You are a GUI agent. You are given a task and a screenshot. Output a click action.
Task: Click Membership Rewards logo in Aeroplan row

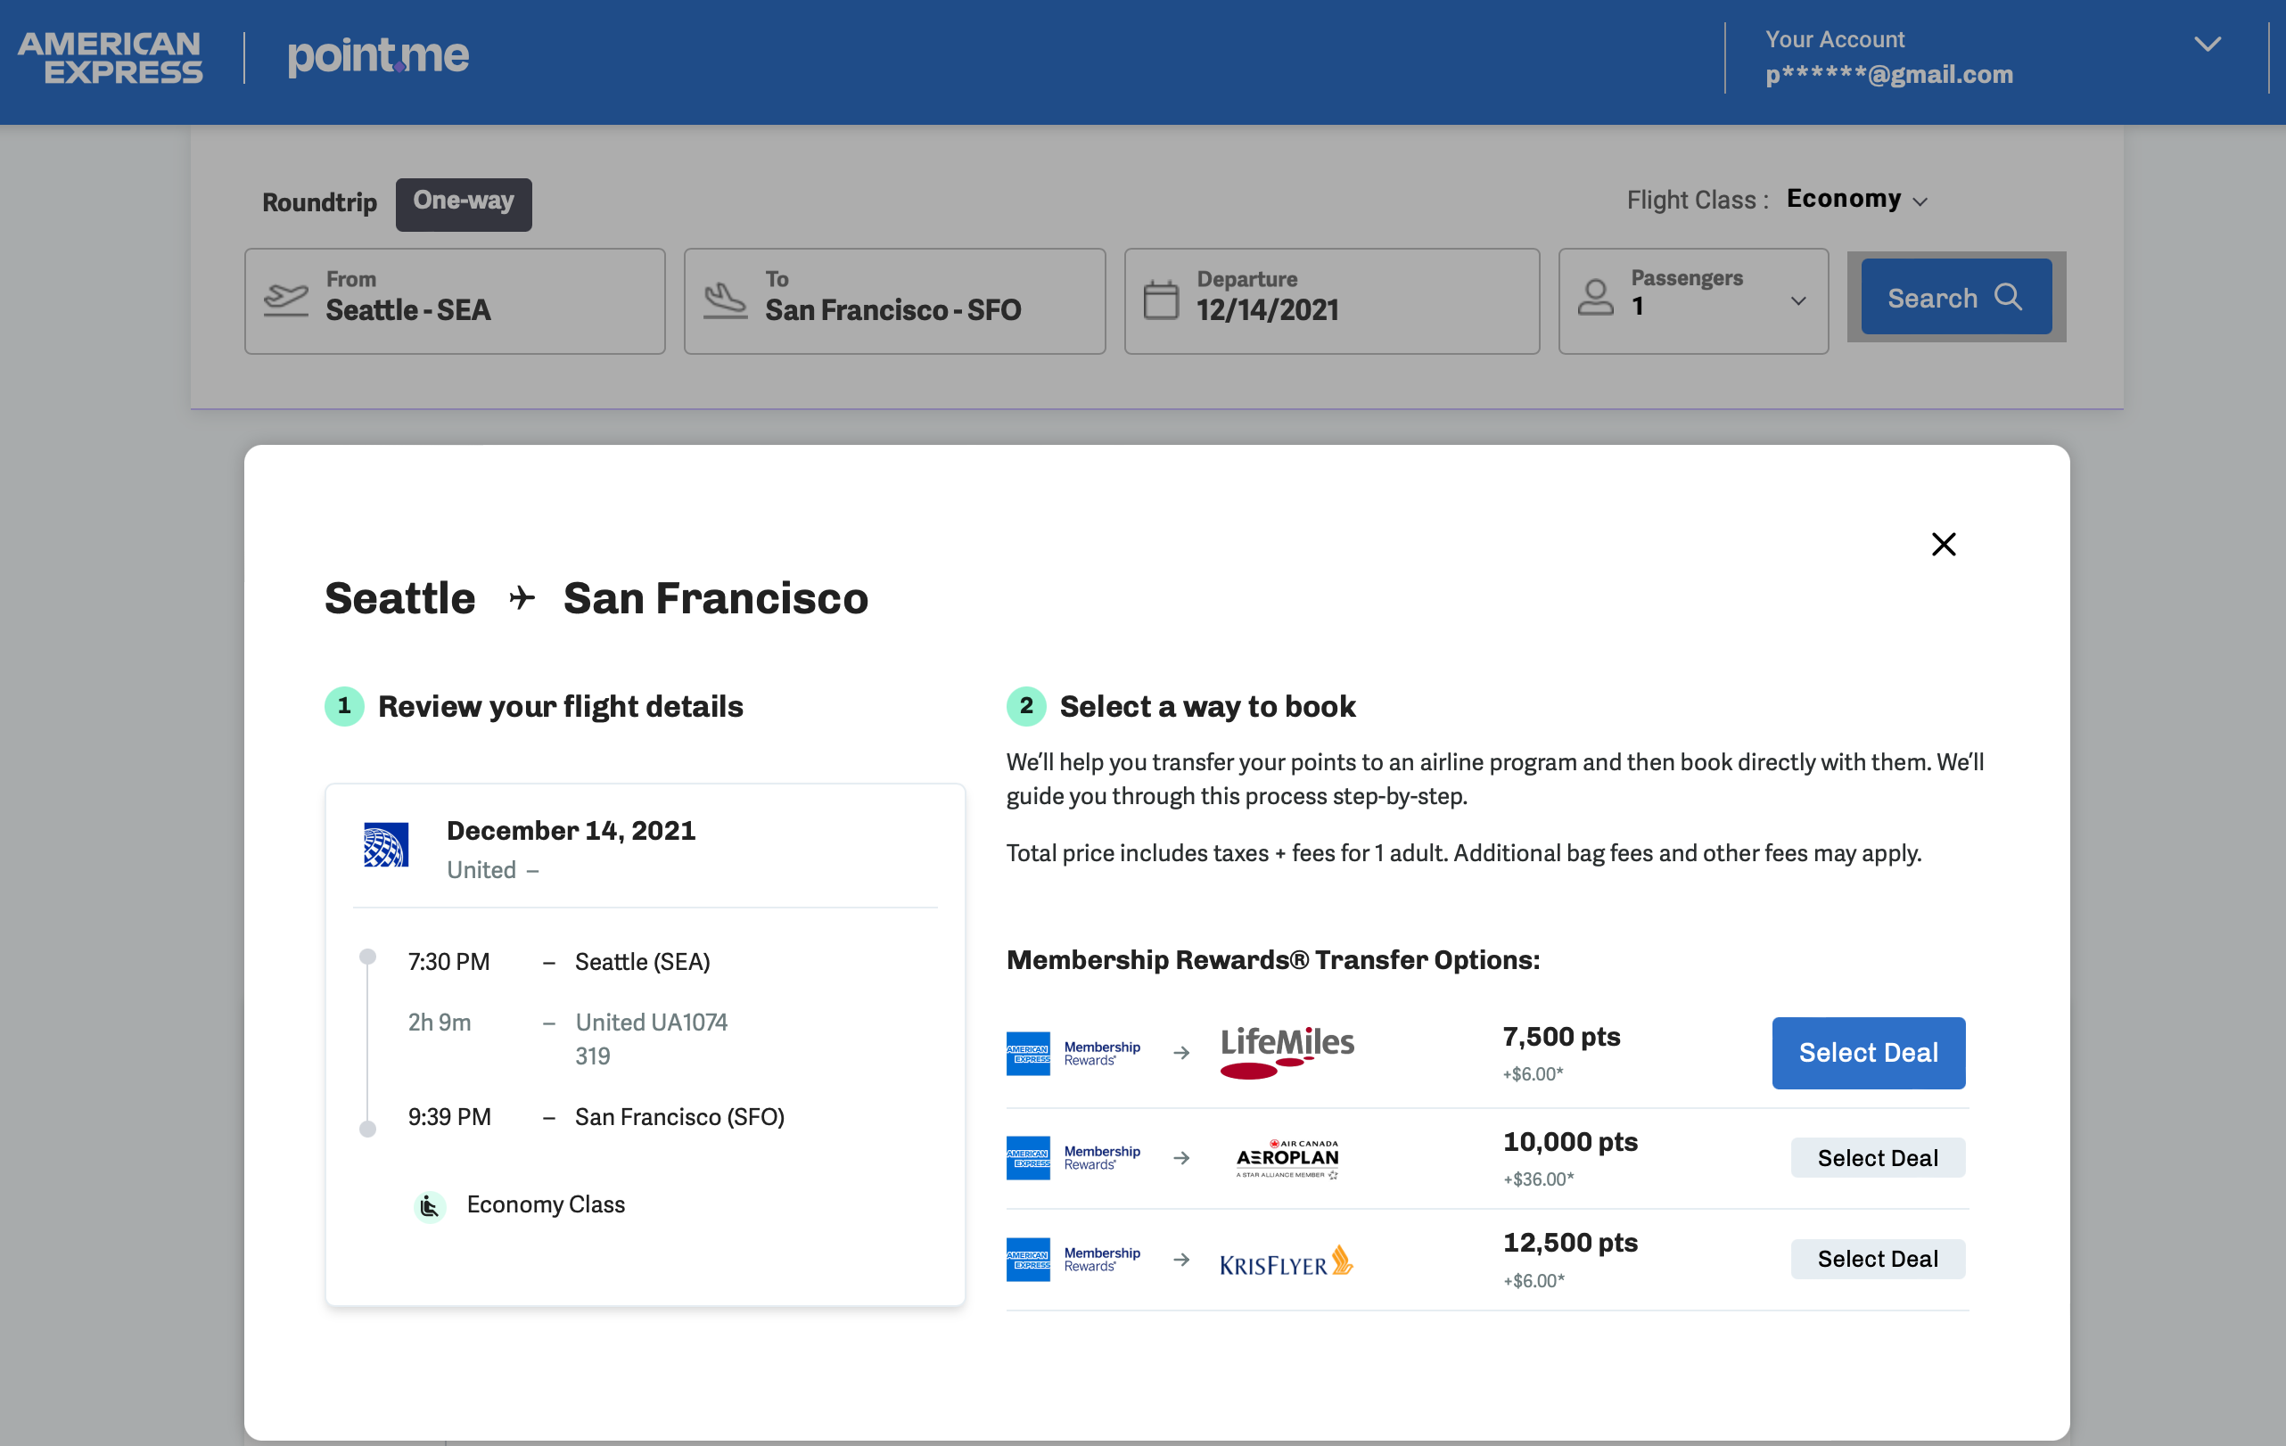pyautogui.click(x=1073, y=1157)
